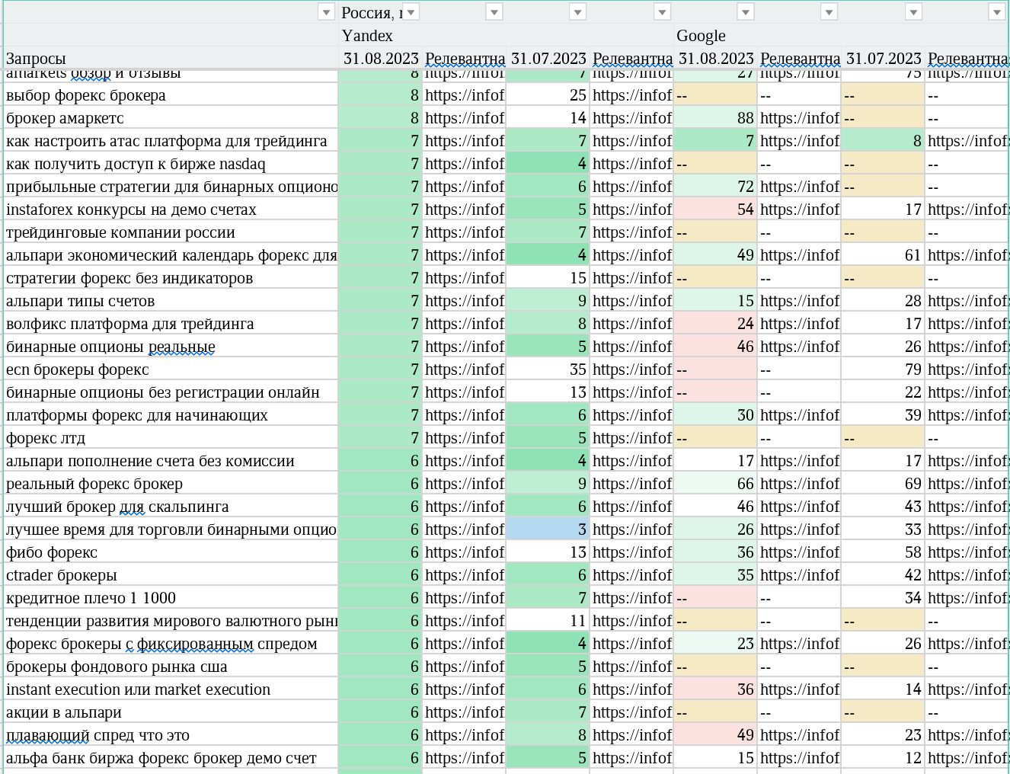Select the 'фибо форекс' row label
Screen dimensions: 1010x774
click(171, 552)
